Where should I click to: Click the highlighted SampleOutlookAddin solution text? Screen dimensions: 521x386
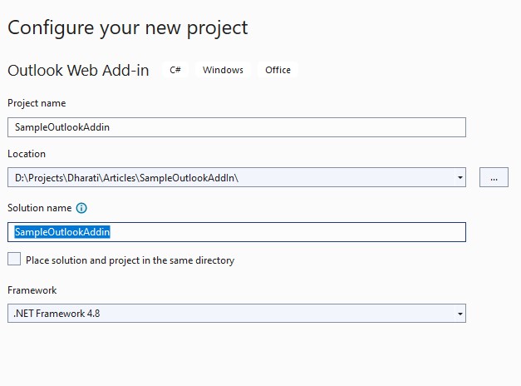(x=62, y=232)
